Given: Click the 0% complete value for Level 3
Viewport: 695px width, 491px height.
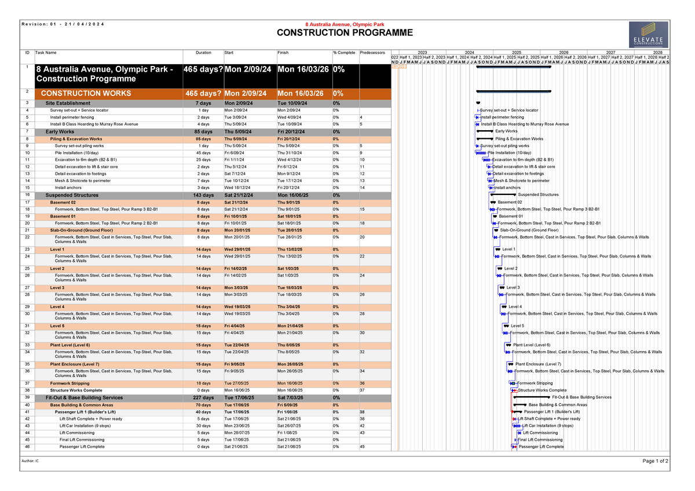Looking at the screenshot, I should tap(335, 286).
